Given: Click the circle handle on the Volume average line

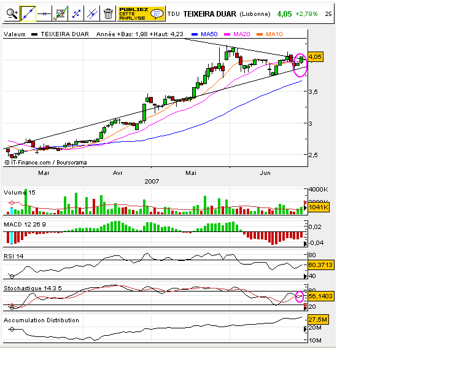Looking at the screenshot, I should (x=12, y=203).
